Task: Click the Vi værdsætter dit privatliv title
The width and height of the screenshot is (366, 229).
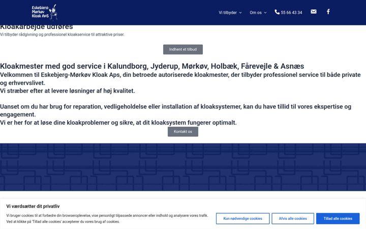Action: (33, 206)
